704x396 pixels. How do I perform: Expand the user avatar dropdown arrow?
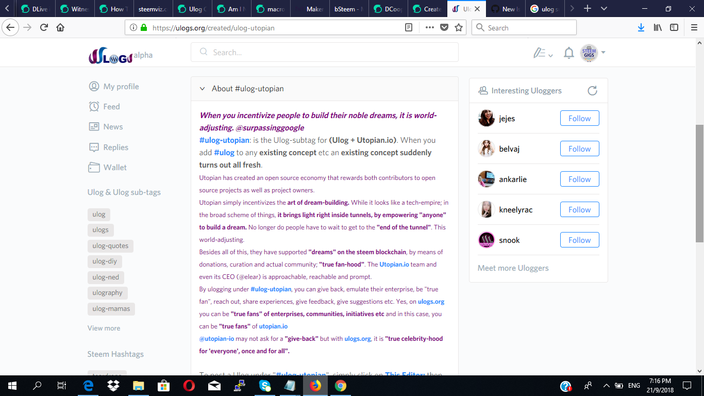pos(603,53)
